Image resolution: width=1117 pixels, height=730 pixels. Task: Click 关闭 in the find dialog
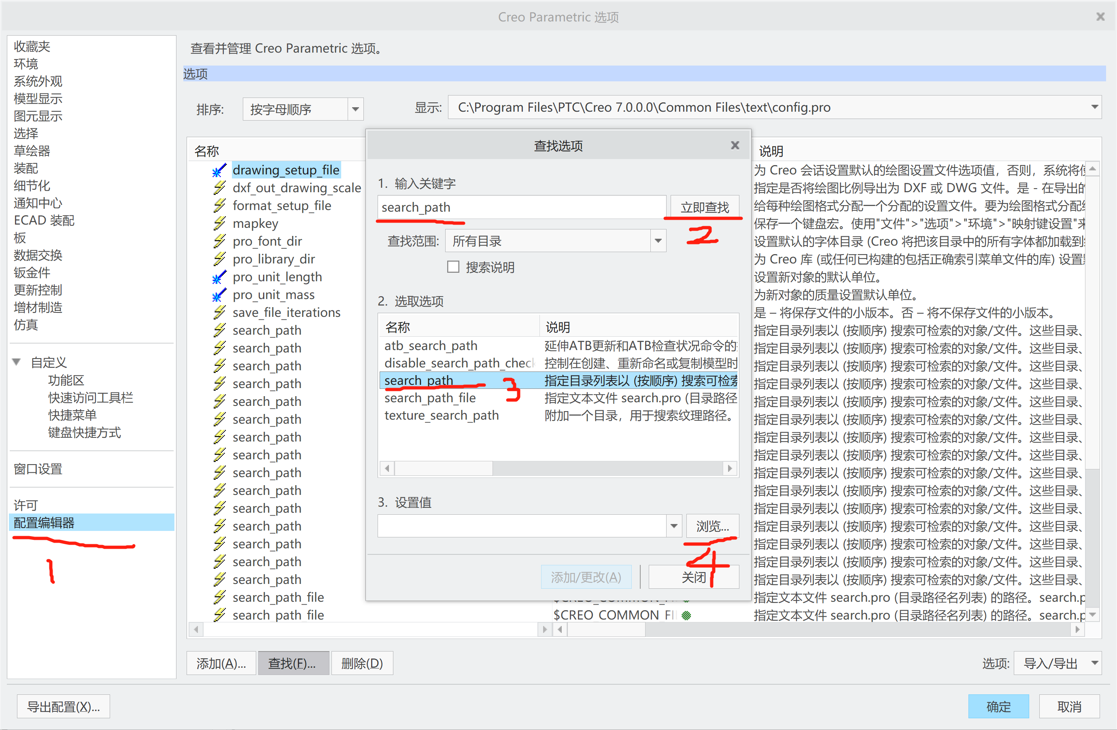(x=694, y=577)
